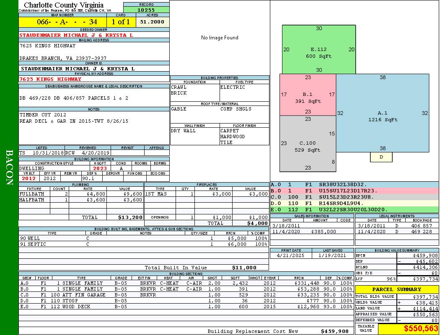Click building section A.0 SINGLE FAMILY row

[x=186, y=283]
